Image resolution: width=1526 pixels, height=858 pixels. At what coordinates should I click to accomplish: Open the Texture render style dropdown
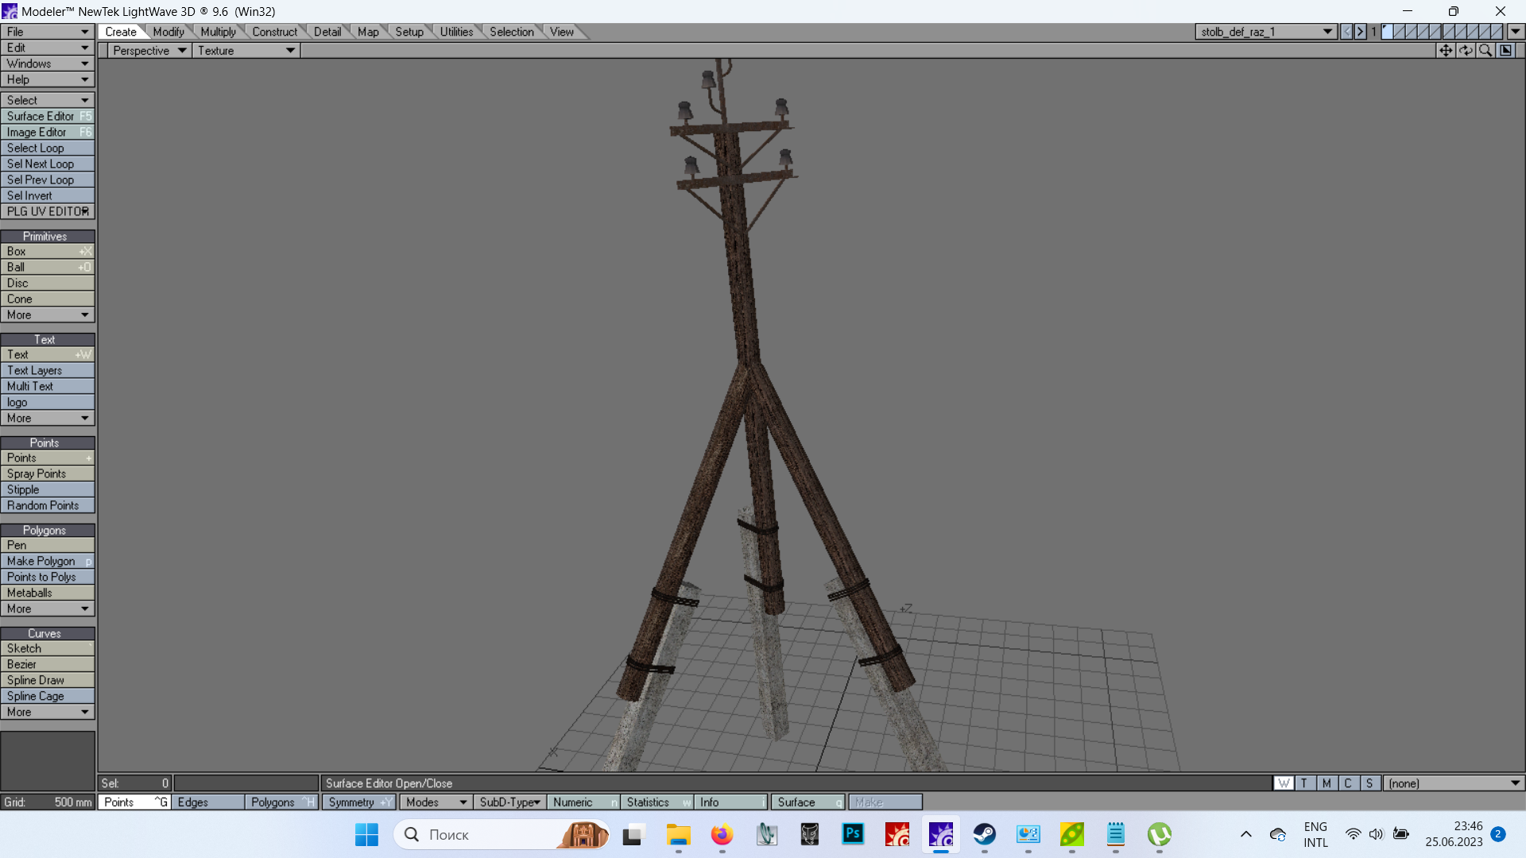point(246,51)
